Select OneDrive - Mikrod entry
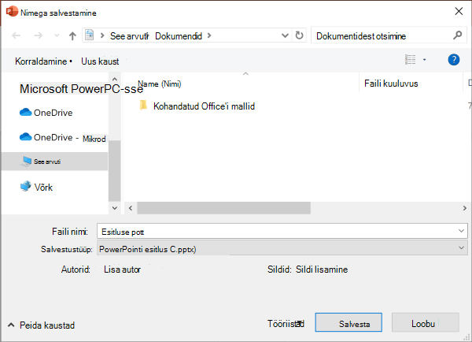 [x=63, y=138]
